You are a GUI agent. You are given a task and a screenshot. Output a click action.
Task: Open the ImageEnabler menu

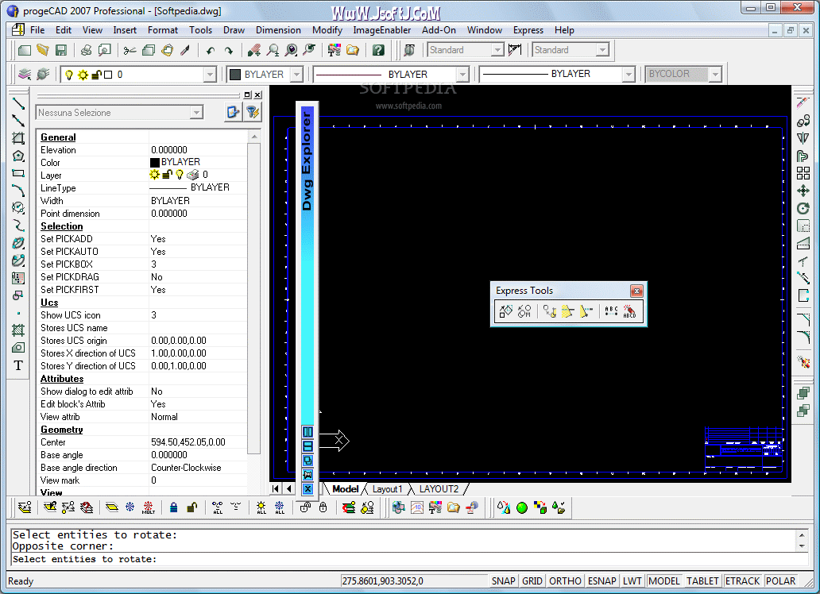(x=381, y=30)
